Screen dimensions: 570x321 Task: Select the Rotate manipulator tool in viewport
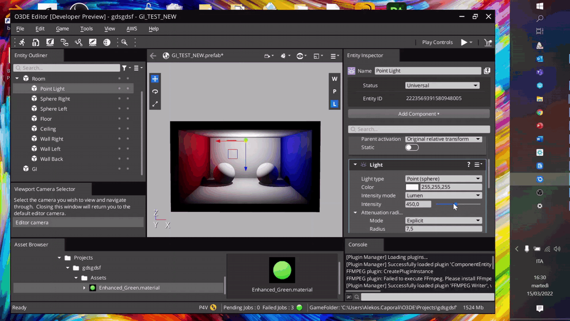[155, 91]
